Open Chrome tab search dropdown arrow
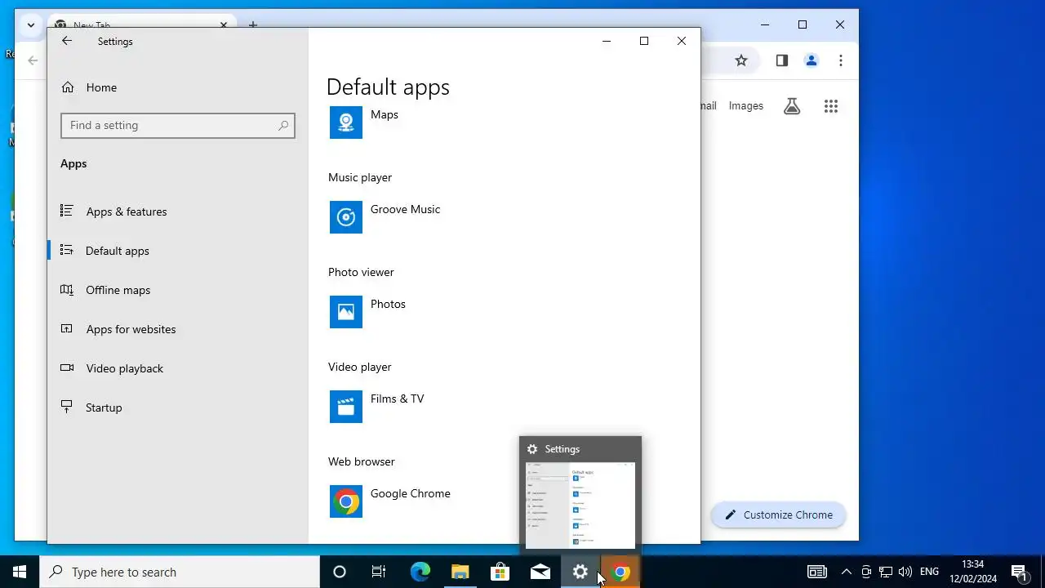The width and height of the screenshot is (1045, 588). 31,25
